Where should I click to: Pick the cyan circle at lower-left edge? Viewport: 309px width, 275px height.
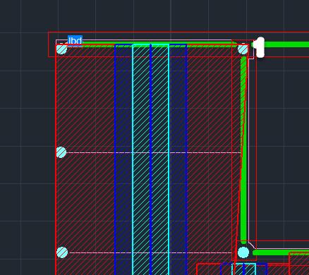62,252
